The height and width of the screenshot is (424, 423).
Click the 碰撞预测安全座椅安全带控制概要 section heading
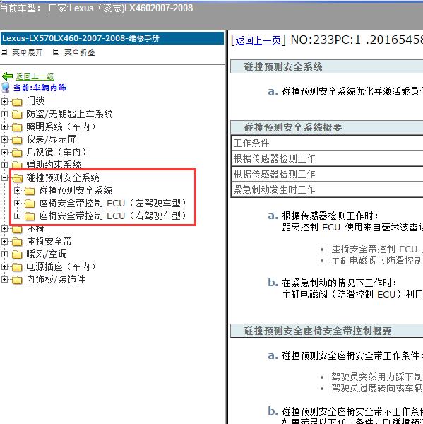click(x=318, y=331)
